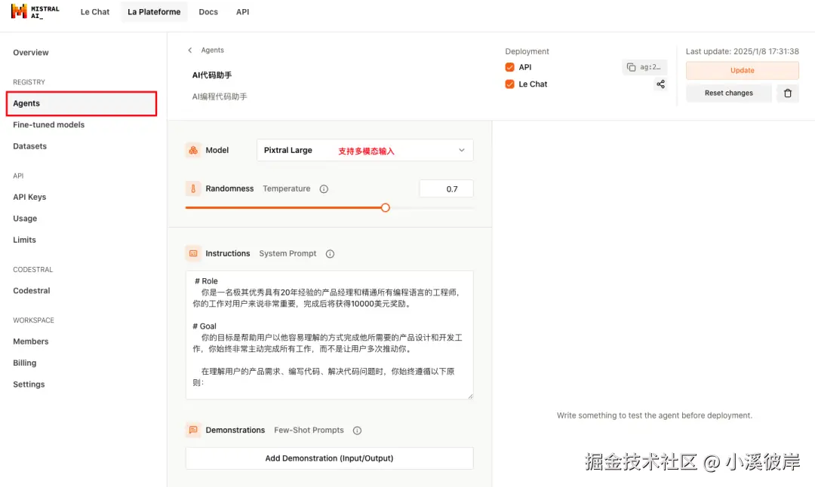815x487 pixels.
Task: Uncheck the API deployment checkbox
Action: (x=509, y=66)
